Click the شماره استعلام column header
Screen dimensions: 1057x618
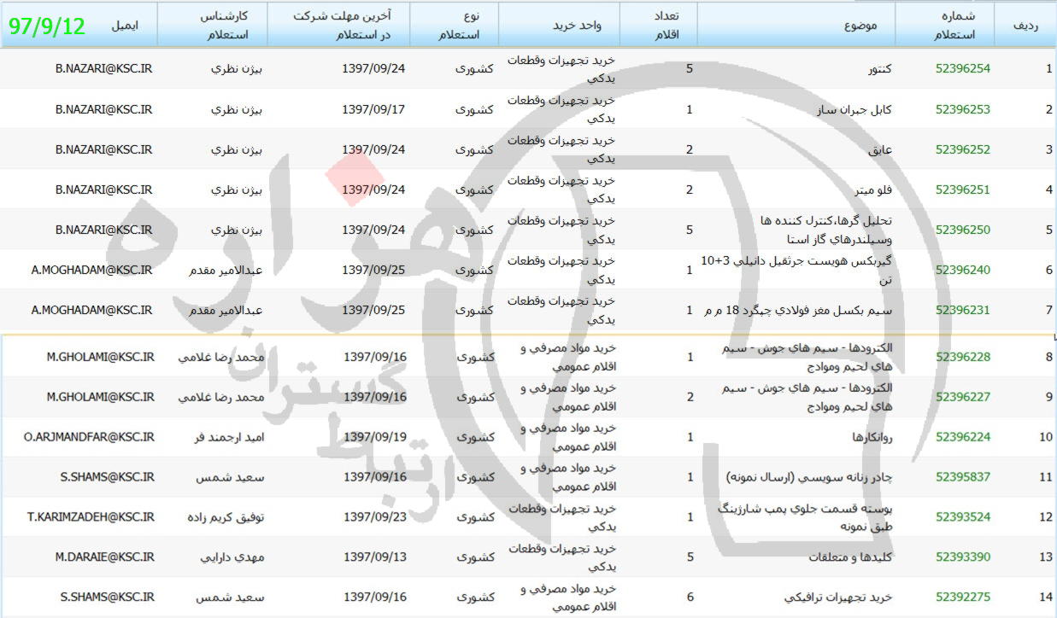961,25
